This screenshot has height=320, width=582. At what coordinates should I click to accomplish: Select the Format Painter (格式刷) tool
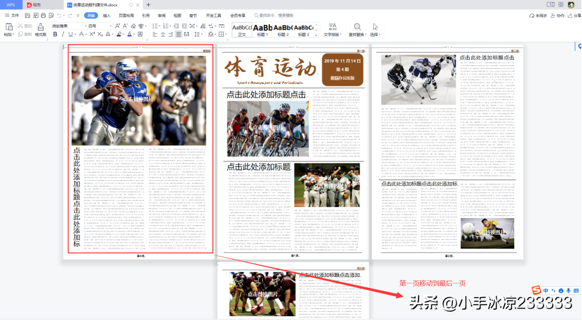click(x=40, y=27)
